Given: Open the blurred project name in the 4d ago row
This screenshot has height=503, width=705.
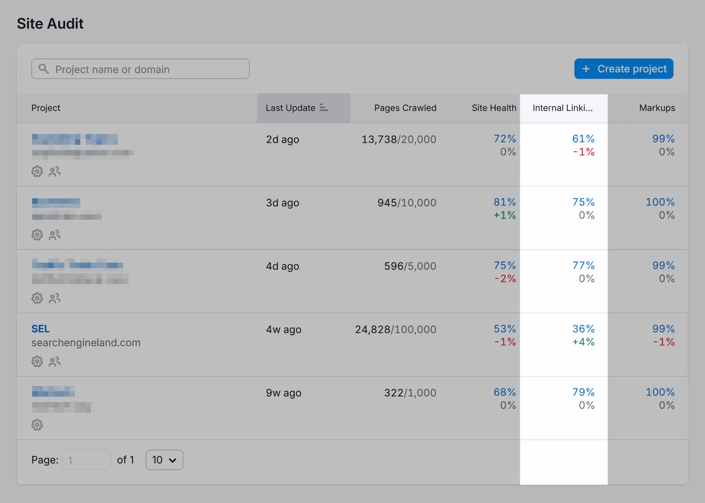Looking at the screenshot, I should [x=77, y=264].
